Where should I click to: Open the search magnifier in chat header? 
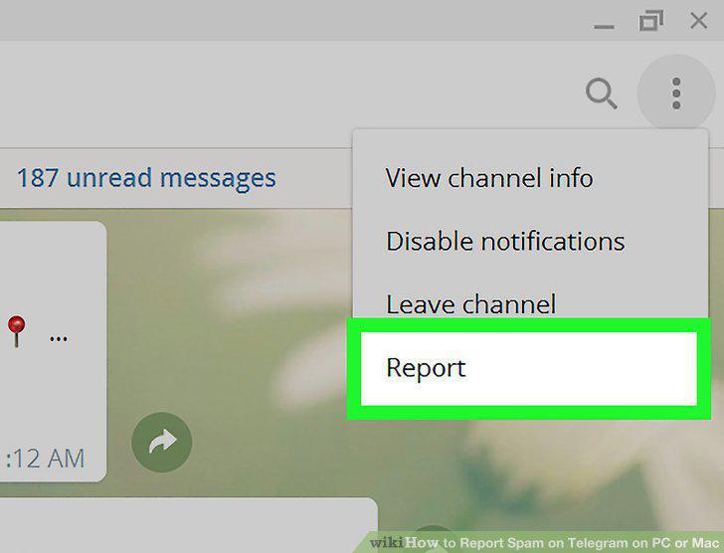tap(601, 93)
